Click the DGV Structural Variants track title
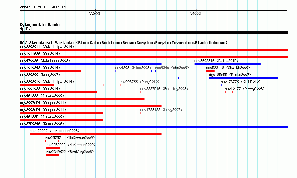Screen dimensions: 297x178 tap(124, 43)
